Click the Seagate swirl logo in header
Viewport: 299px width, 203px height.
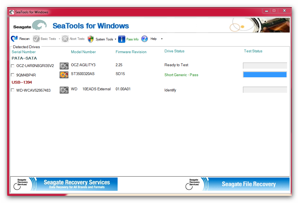coord(39,25)
